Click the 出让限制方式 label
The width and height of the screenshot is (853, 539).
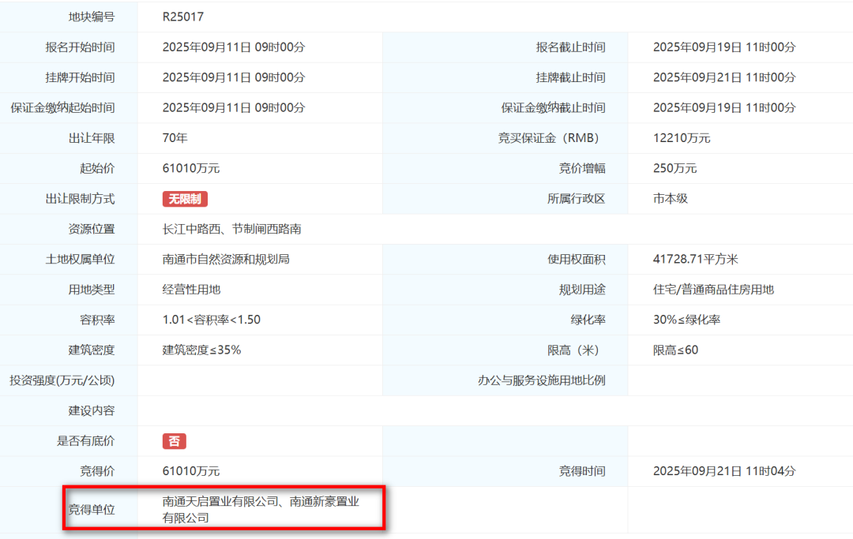pyautogui.click(x=80, y=199)
